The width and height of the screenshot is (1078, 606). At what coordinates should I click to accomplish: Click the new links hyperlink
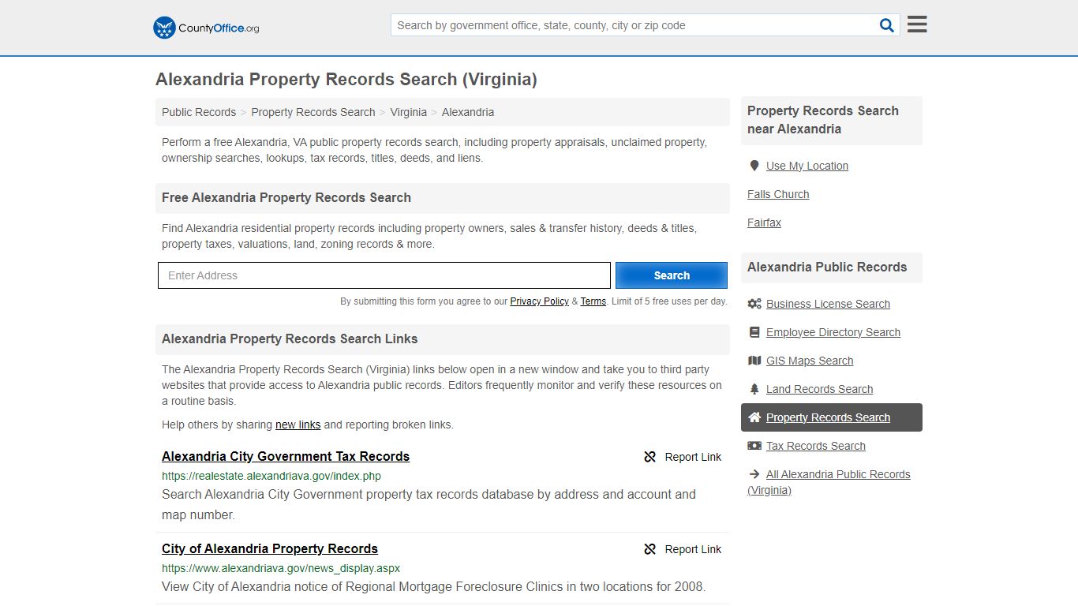point(298,425)
